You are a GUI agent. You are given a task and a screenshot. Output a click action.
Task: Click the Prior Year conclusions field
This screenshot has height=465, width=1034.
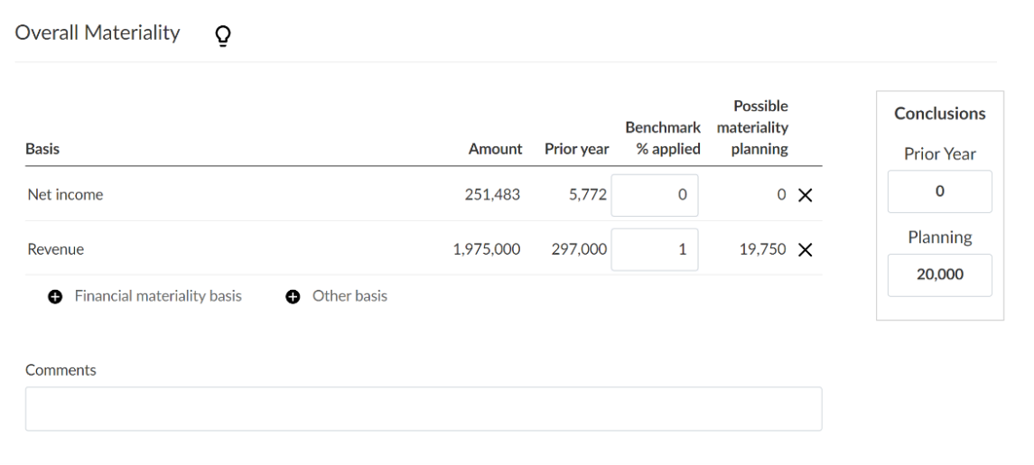click(939, 191)
